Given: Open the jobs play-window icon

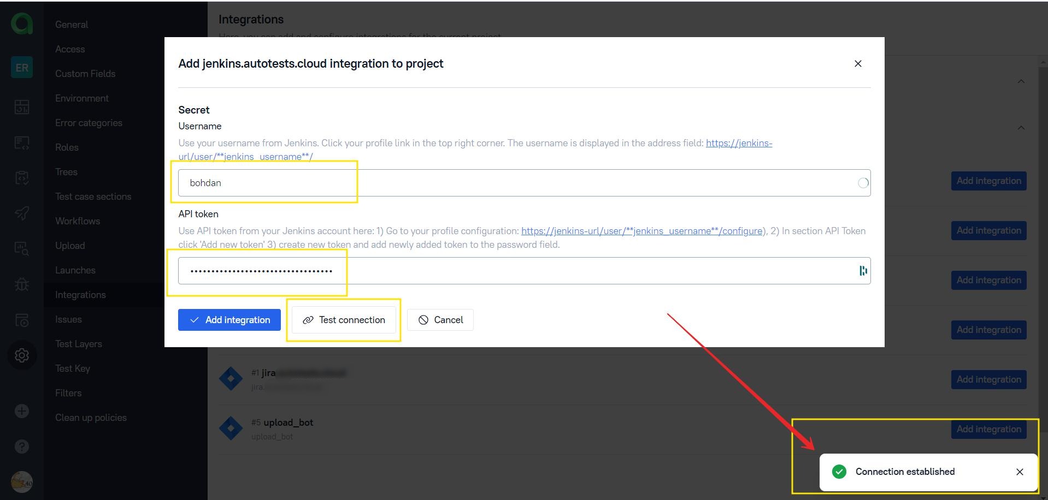Looking at the screenshot, I should (x=22, y=320).
